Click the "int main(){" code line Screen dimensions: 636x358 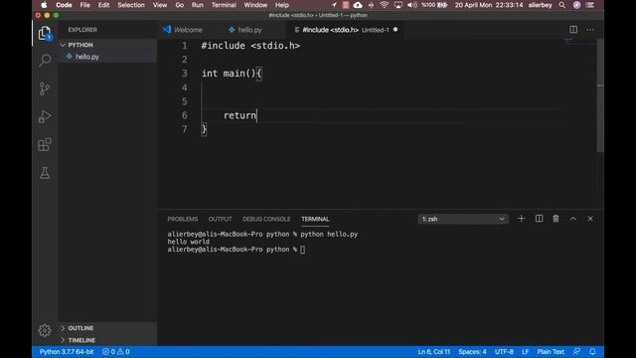(x=232, y=74)
